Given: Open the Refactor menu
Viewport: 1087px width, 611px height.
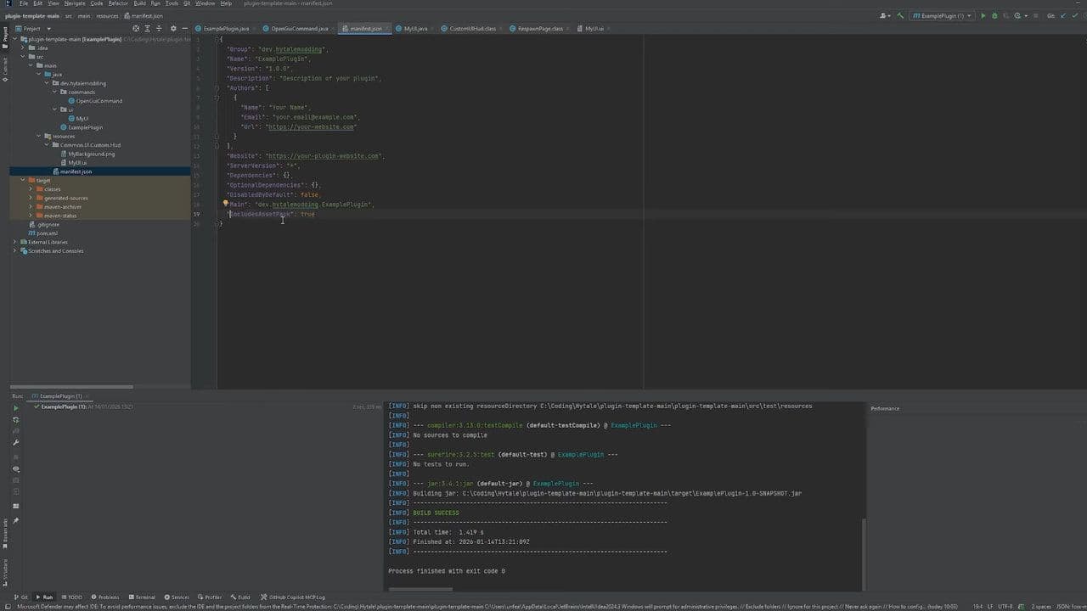Looking at the screenshot, I should [x=118, y=3].
